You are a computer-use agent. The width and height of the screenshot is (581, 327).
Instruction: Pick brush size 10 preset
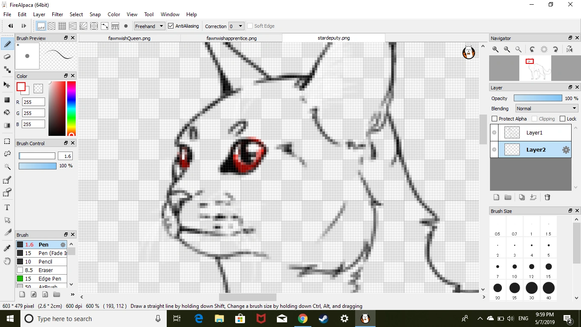point(515,269)
